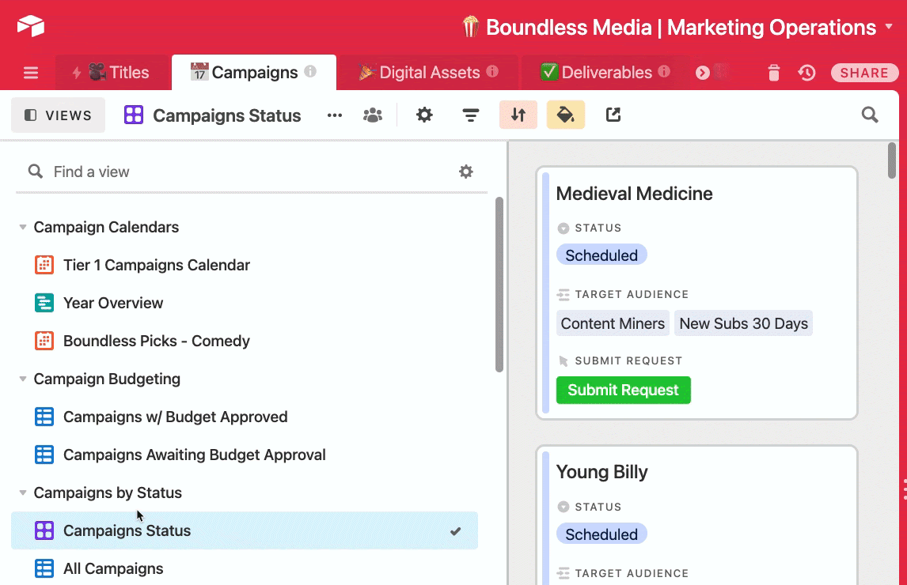The height and width of the screenshot is (585, 907).
Task: Collapse the Campaign Budgeting section
Action: pos(22,379)
